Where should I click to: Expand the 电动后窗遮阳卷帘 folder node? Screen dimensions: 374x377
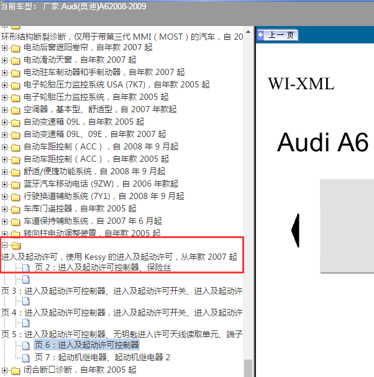coord(4,48)
